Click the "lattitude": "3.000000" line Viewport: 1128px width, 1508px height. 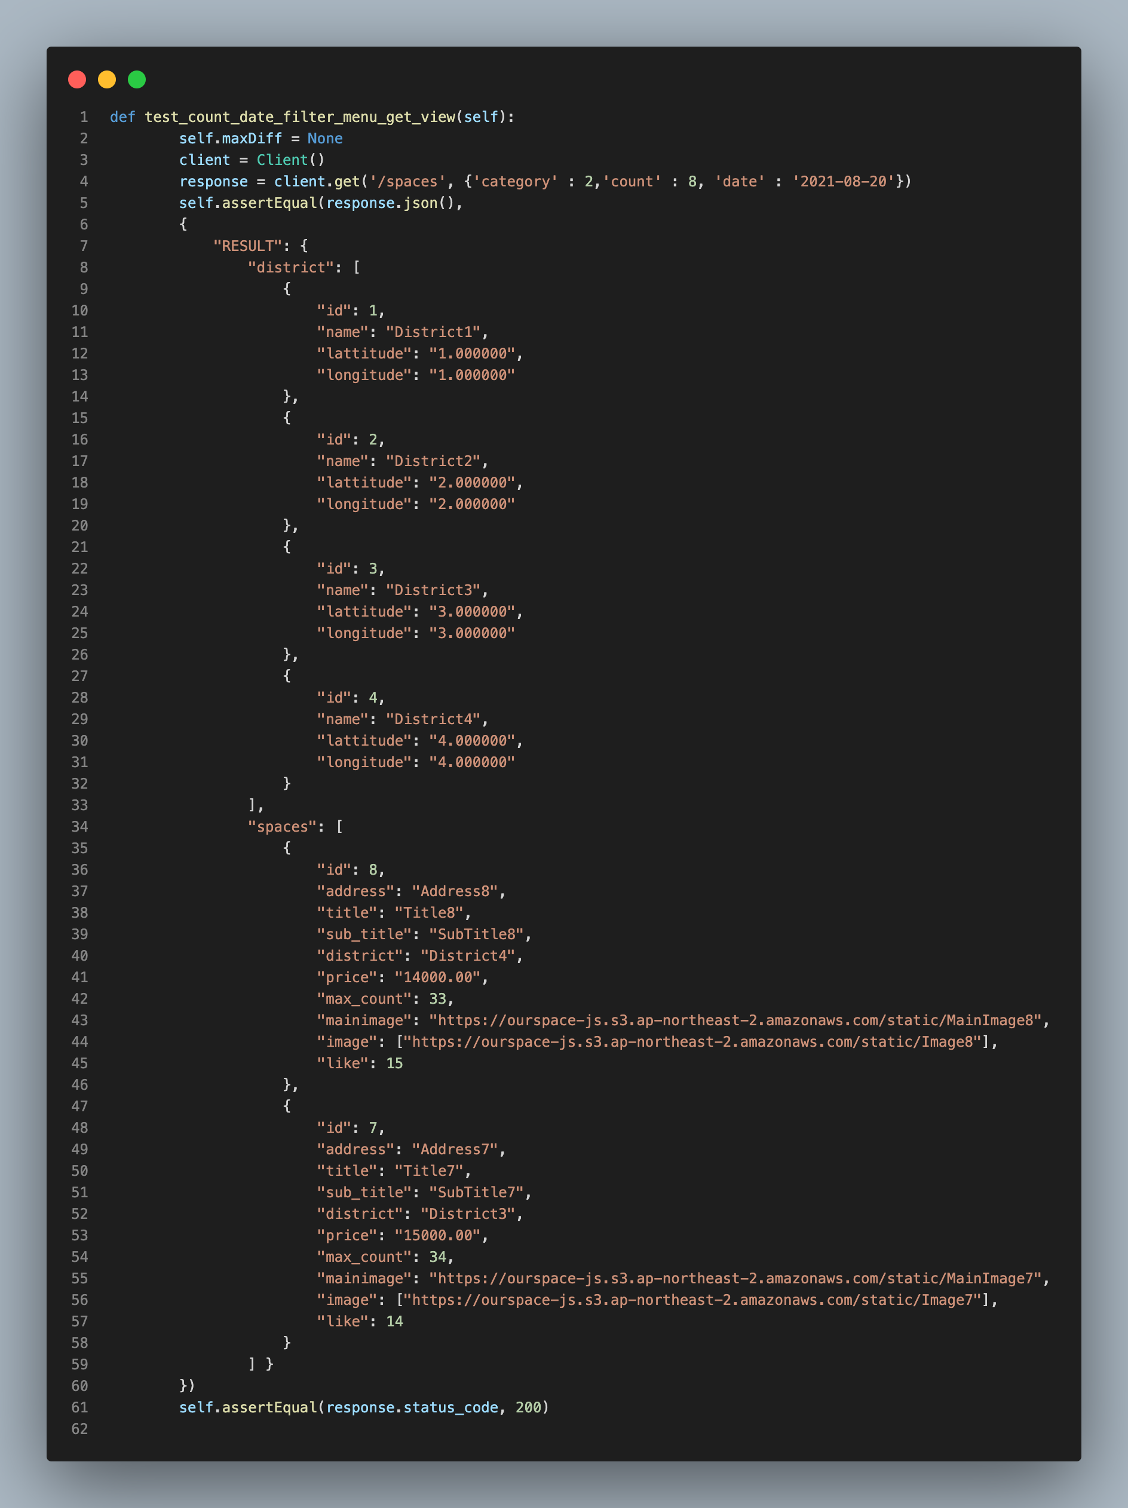[x=420, y=612]
